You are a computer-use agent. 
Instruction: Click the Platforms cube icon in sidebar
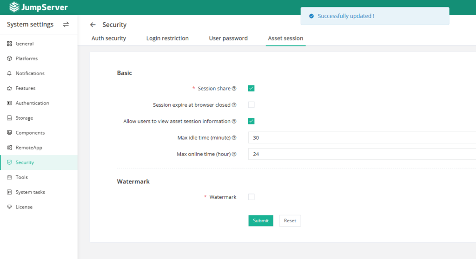pyautogui.click(x=9, y=58)
